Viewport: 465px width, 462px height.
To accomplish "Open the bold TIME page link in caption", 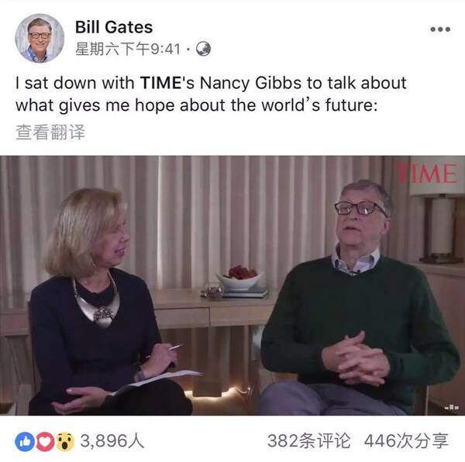I will 160,83.
